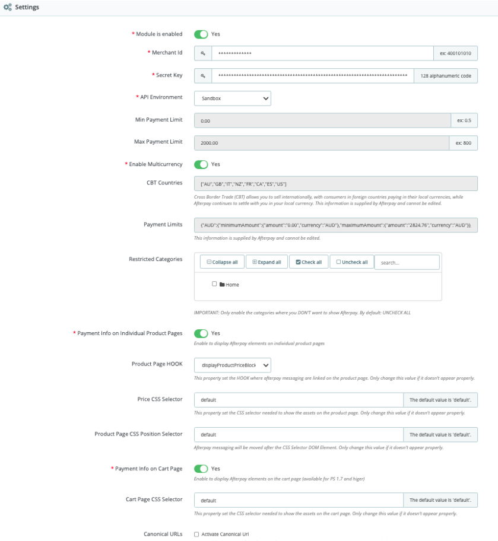The width and height of the screenshot is (498, 541).
Task: Click the folder icon next to Home
Action: point(222,284)
